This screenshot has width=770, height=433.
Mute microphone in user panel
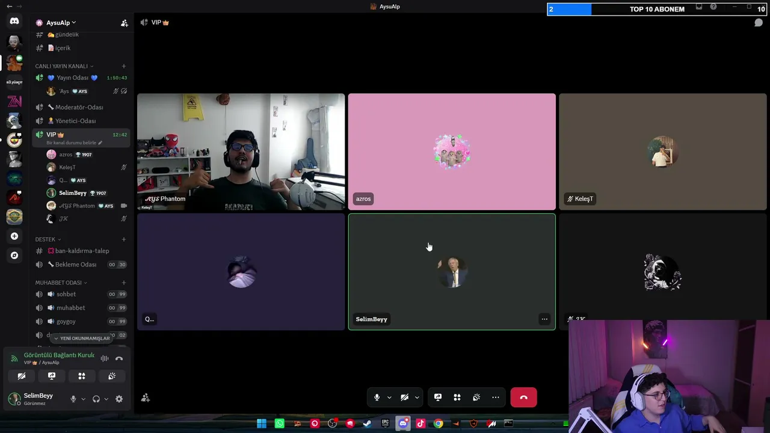point(73,399)
